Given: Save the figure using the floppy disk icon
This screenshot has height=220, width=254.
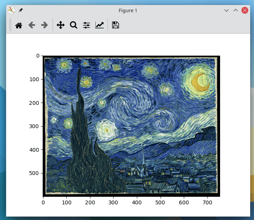Looking at the screenshot, I should click(x=115, y=25).
